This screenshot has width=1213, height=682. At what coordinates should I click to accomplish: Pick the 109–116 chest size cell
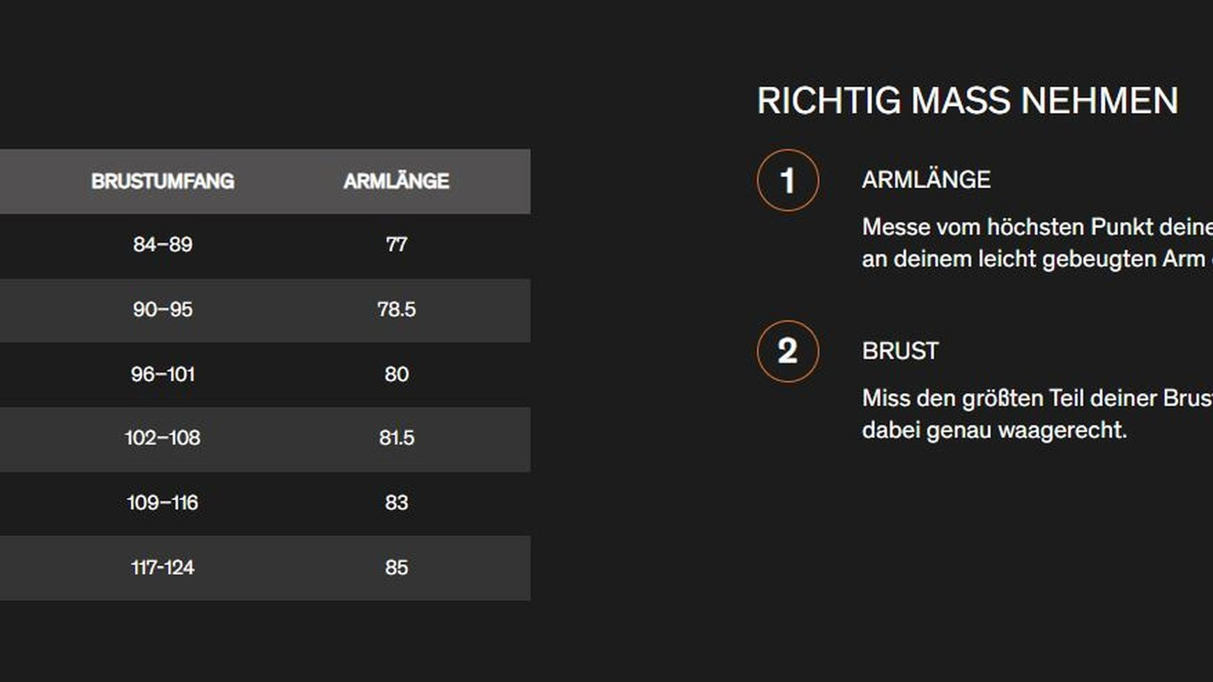point(162,502)
